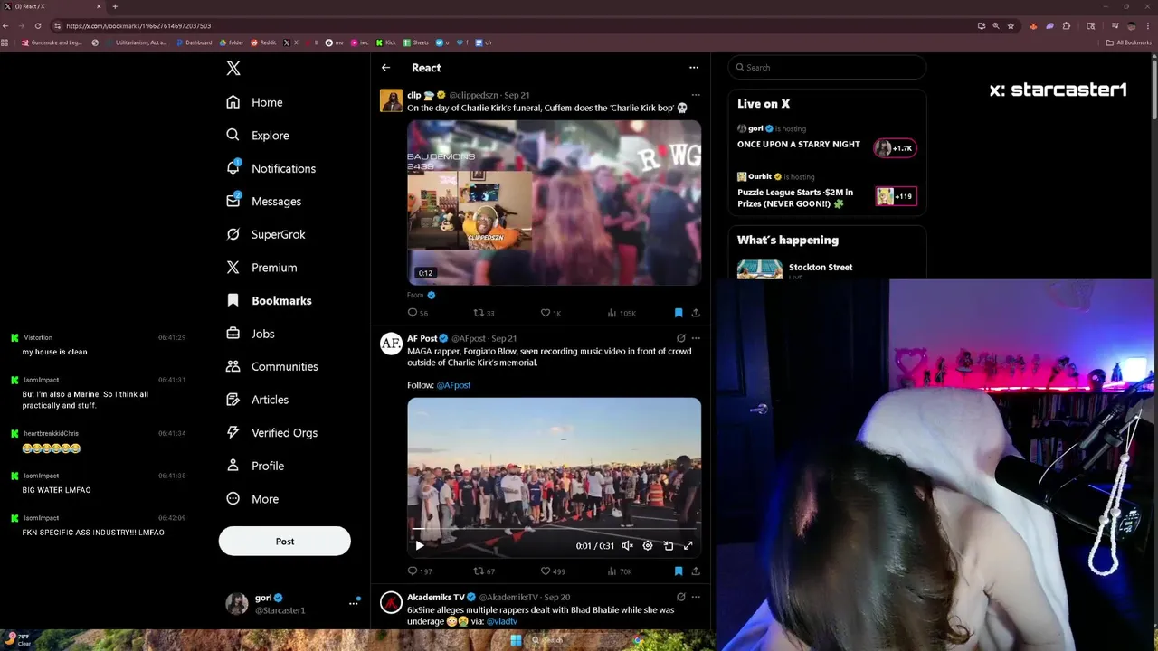Click the browser address bar URL
The image size is (1158, 651).
[138, 26]
